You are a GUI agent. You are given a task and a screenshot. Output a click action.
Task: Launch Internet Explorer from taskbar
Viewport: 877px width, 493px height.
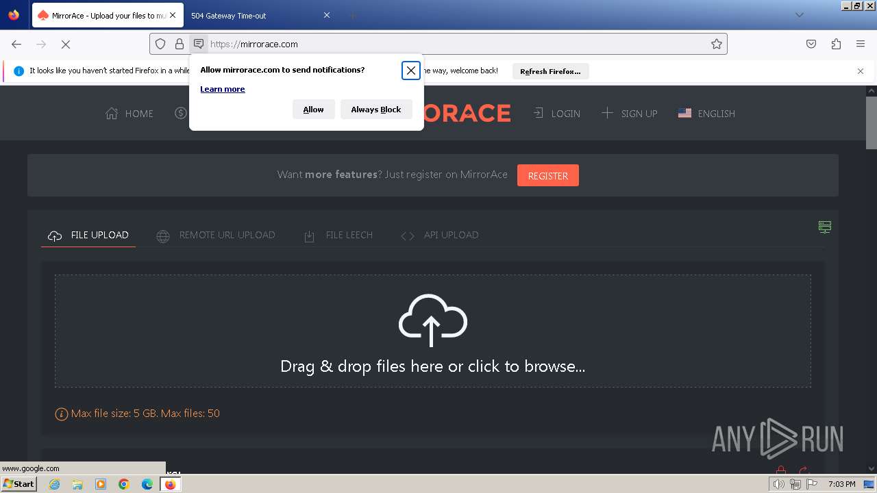pyautogui.click(x=54, y=484)
